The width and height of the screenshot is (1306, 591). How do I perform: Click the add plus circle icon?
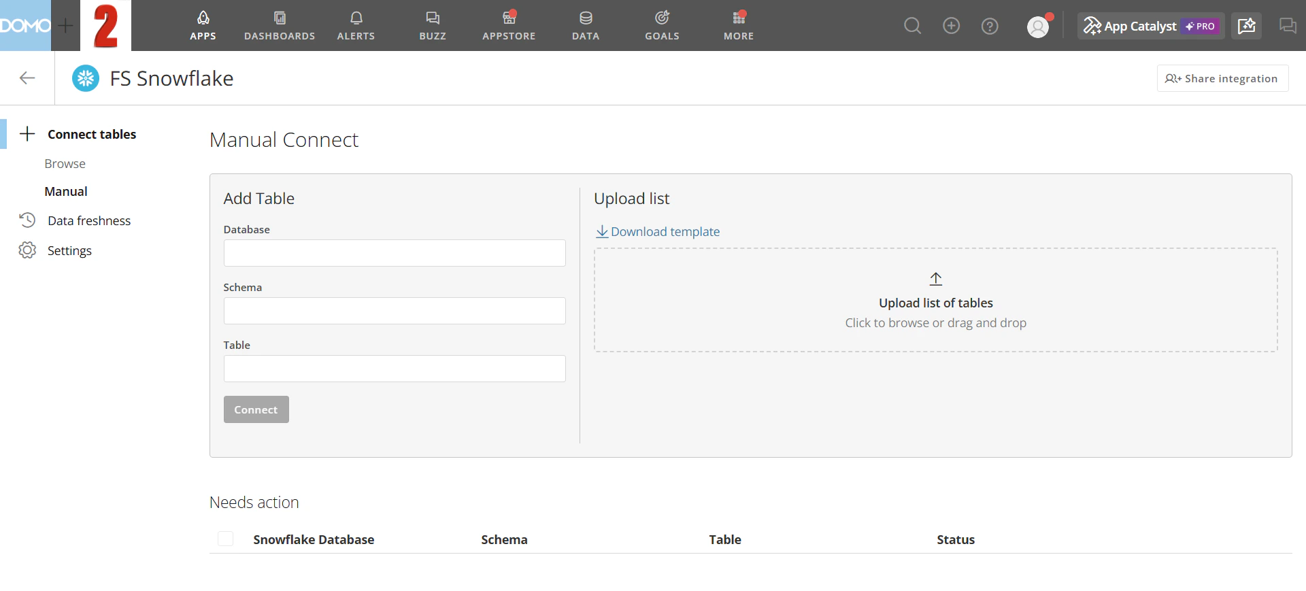[x=951, y=26]
